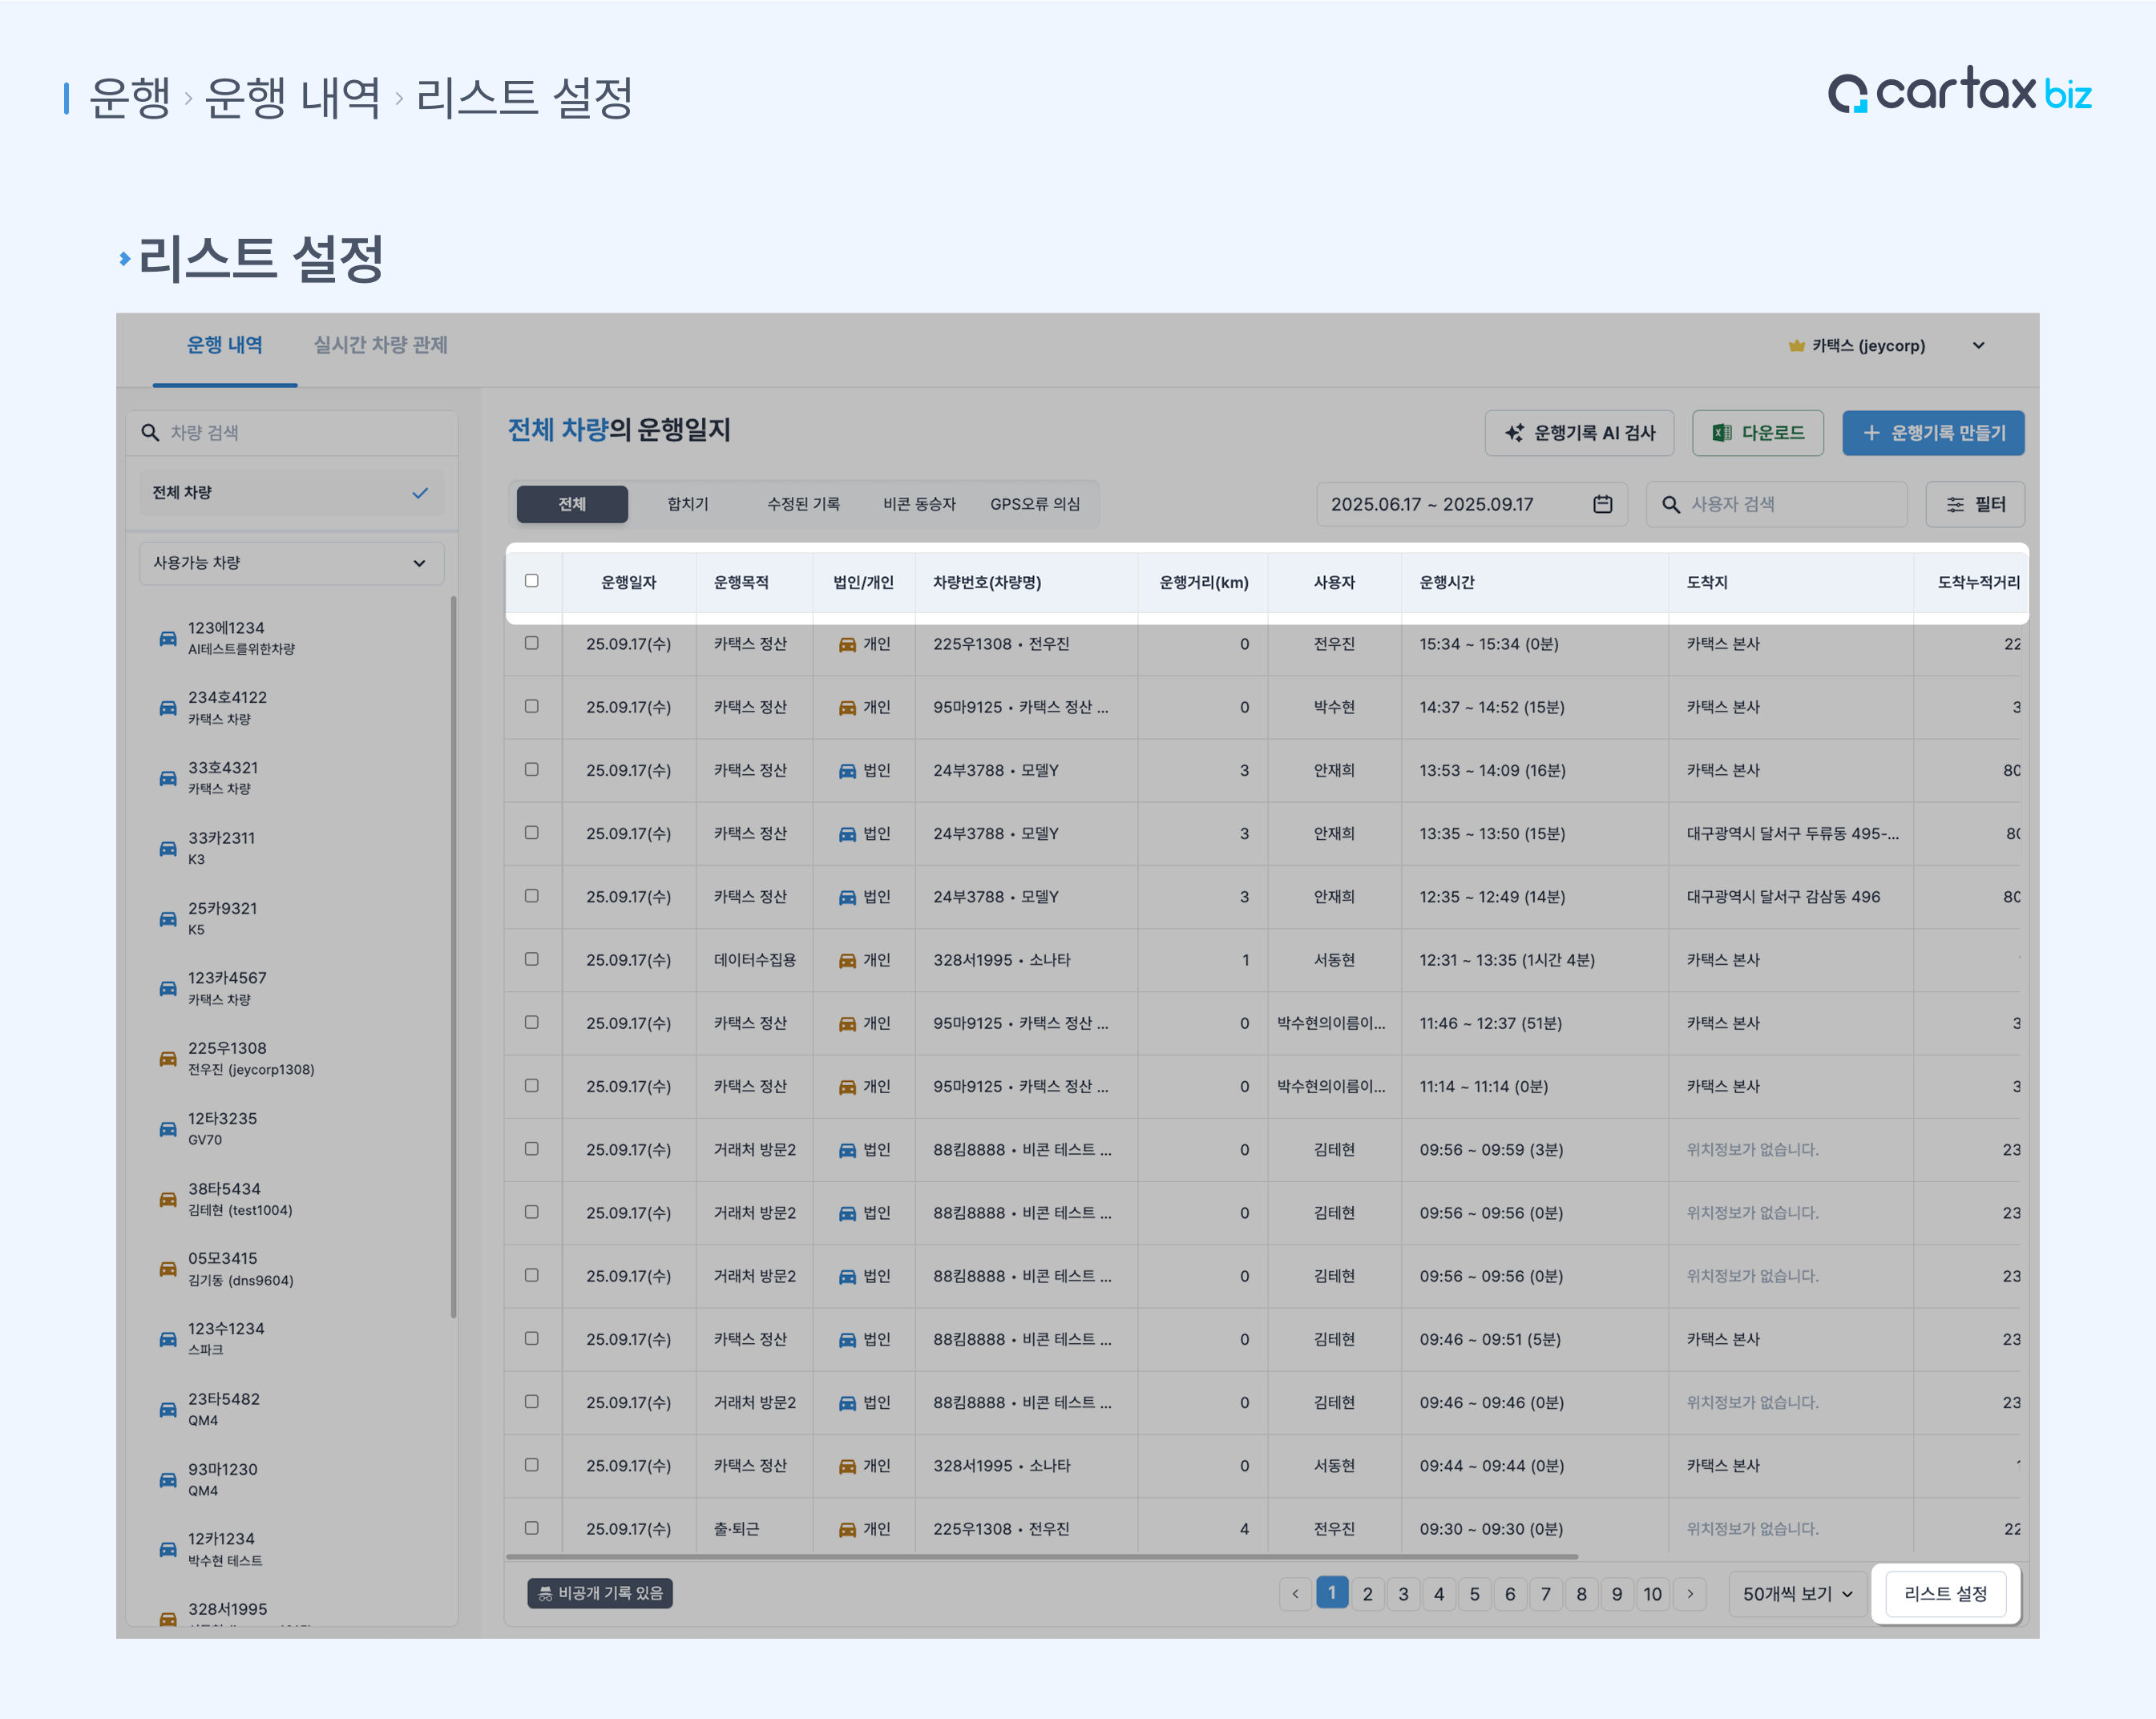Check the first row 15:34 trip checkbox
This screenshot has height=1719, width=2156.
point(532,643)
